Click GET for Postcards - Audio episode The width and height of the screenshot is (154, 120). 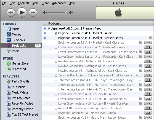[x=148, y=47]
